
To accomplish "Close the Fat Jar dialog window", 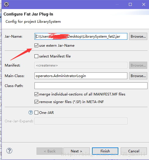I will click(144, 4).
